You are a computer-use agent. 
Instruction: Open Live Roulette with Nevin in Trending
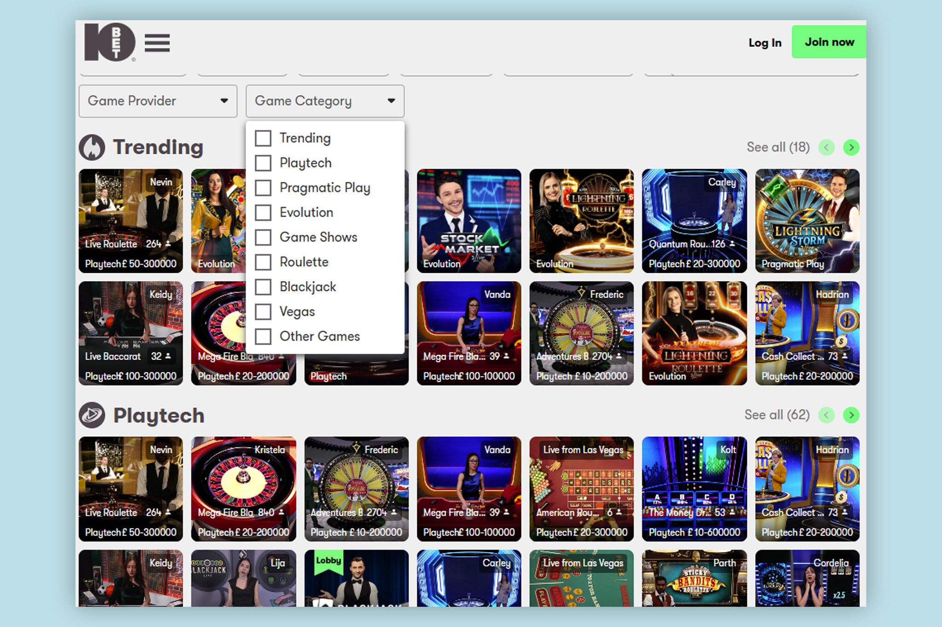[131, 221]
